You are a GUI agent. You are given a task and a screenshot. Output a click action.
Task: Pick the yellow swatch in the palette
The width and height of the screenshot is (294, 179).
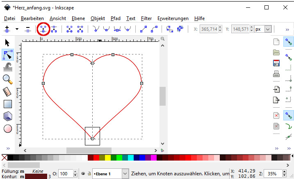pyautogui.click(x=108, y=158)
